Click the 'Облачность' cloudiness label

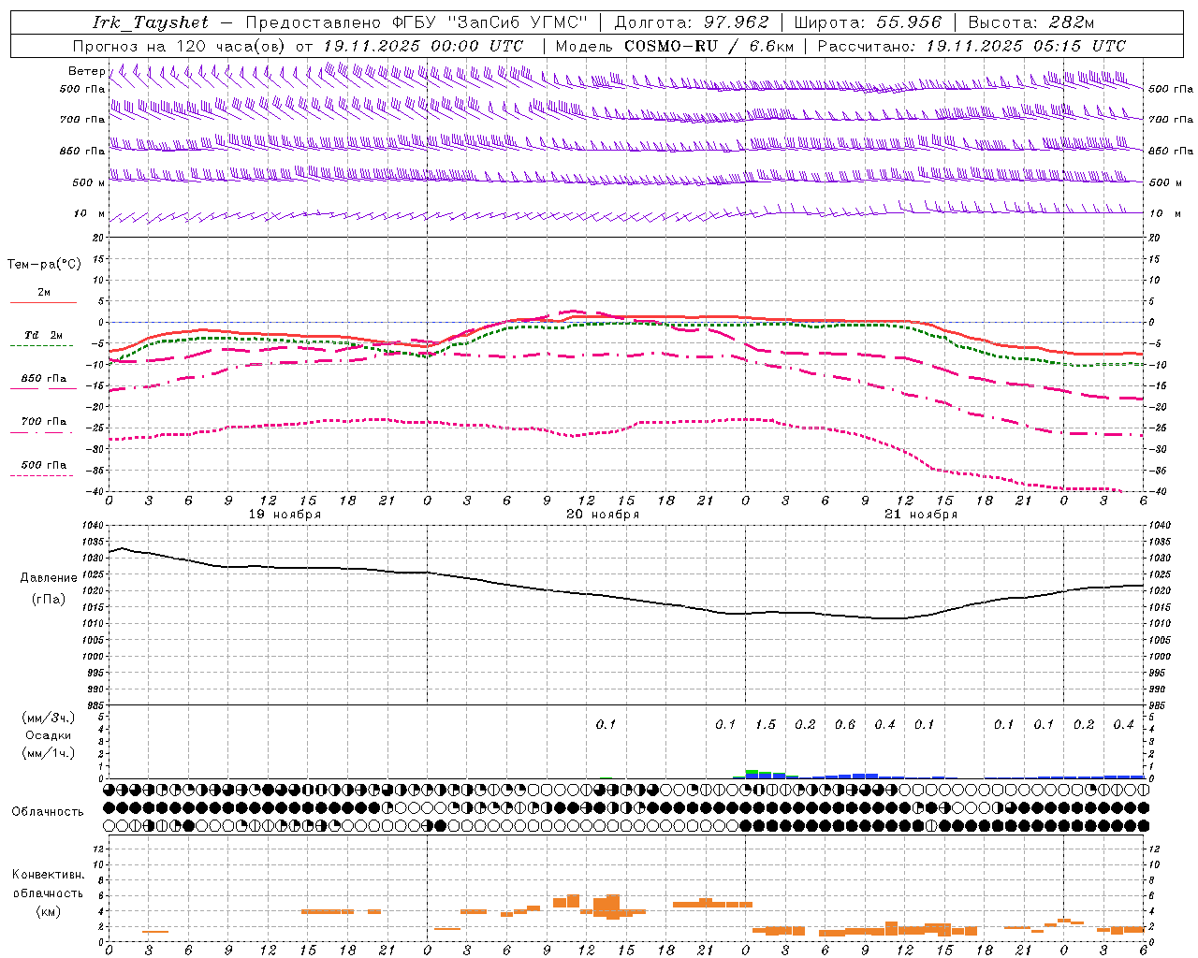point(48,811)
